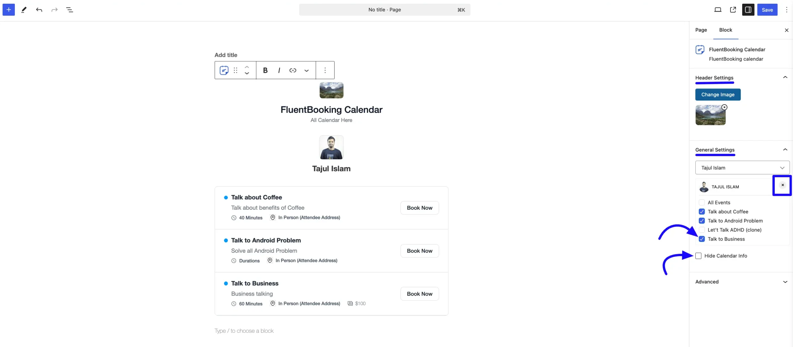Click the Solve all Android Problem description
Viewport: 793px width, 347px height.
pos(264,251)
